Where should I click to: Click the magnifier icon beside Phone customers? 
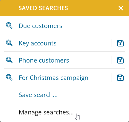click(x=9, y=60)
